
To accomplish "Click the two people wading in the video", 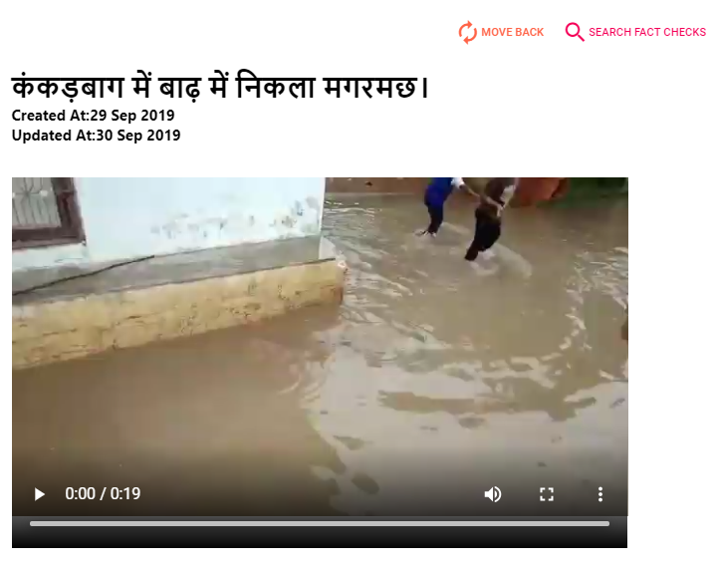I will click(471, 218).
